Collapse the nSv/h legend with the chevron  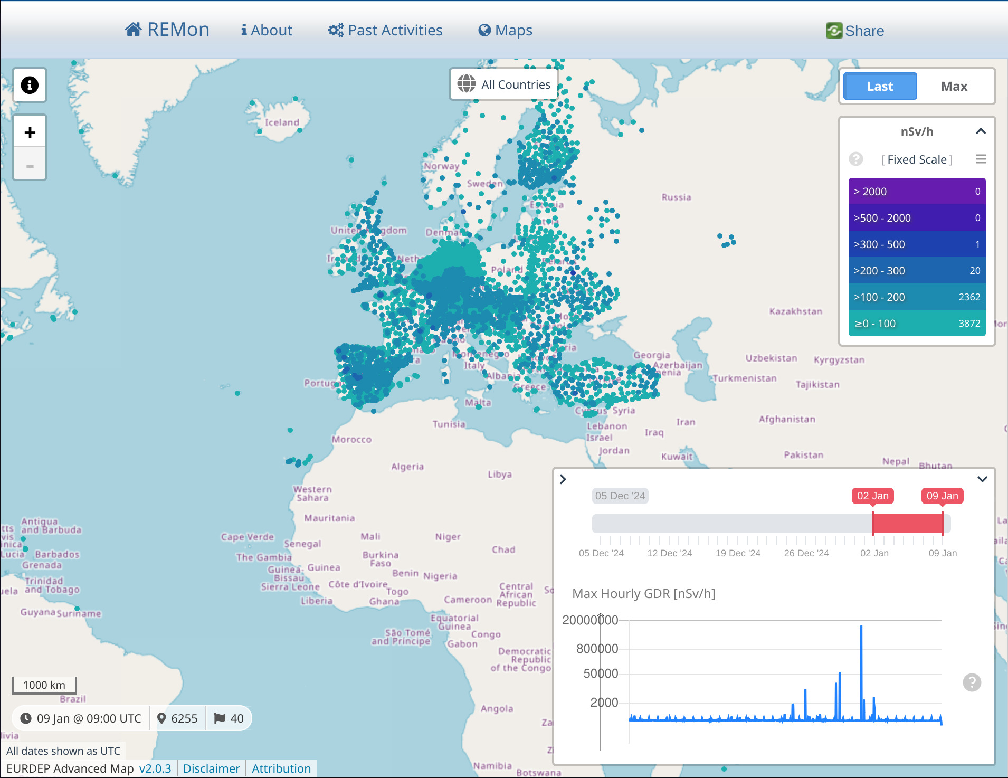click(981, 131)
